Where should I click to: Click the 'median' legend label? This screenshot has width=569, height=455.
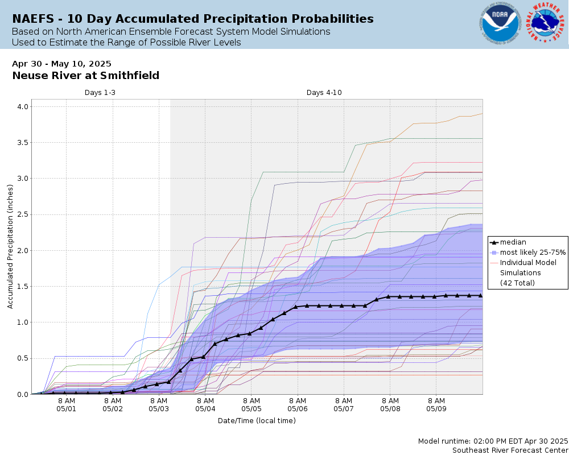tap(513, 242)
